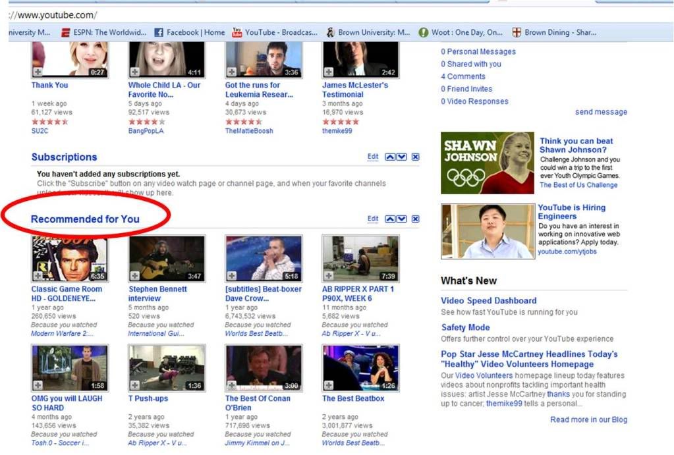Open the Video Speed Dashboard link
Image resolution: width=674 pixels, height=455 pixels.
click(x=488, y=300)
